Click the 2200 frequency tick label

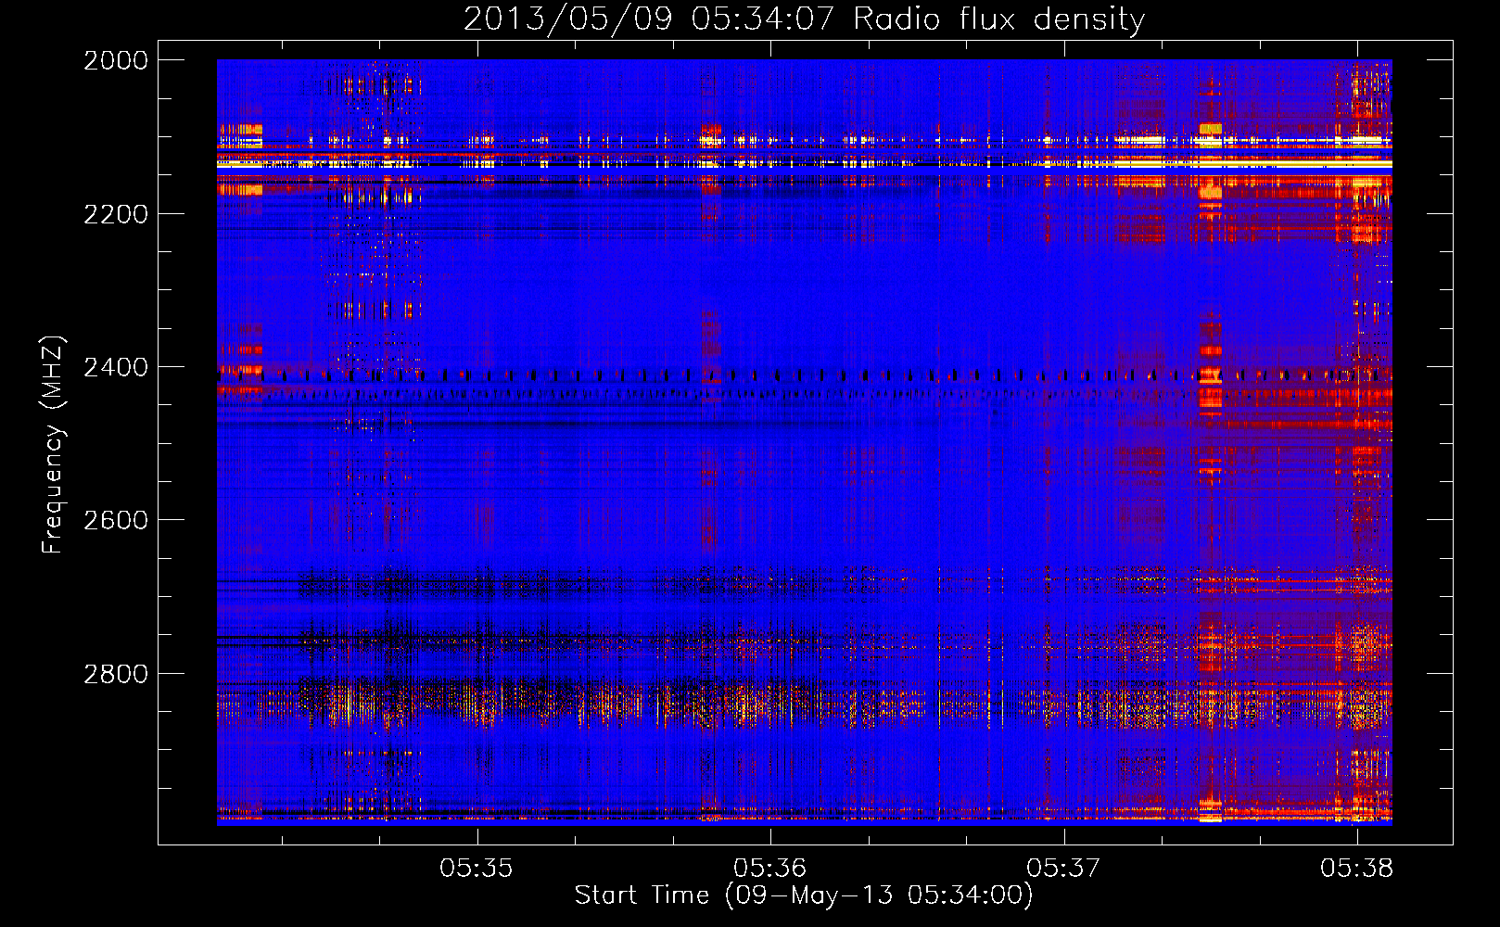[x=116, y=214]
